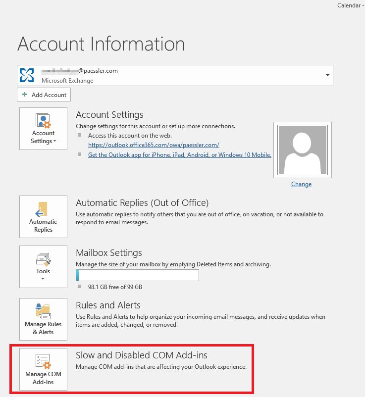Click the Change link under the profile picture

coord(301,184)
